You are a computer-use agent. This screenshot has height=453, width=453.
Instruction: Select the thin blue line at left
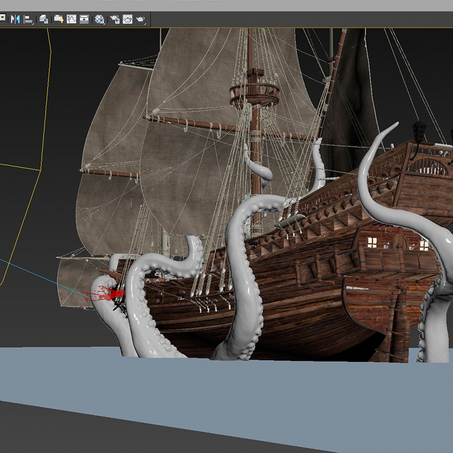(34, 273)
